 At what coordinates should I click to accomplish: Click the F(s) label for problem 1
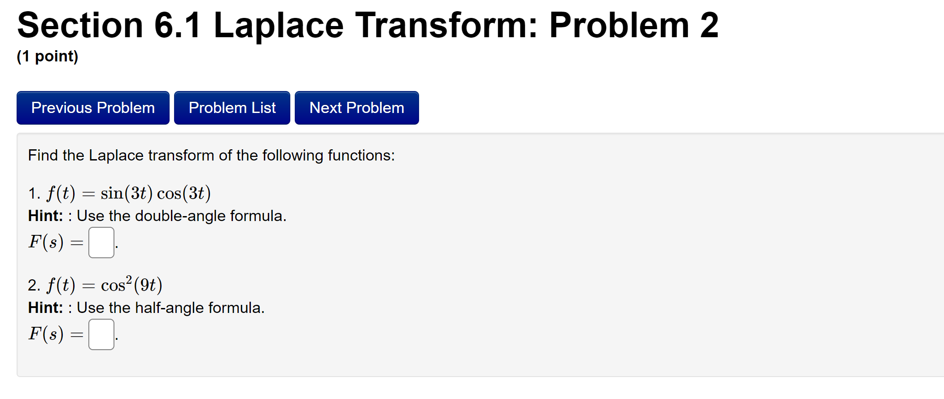[46, 243]
